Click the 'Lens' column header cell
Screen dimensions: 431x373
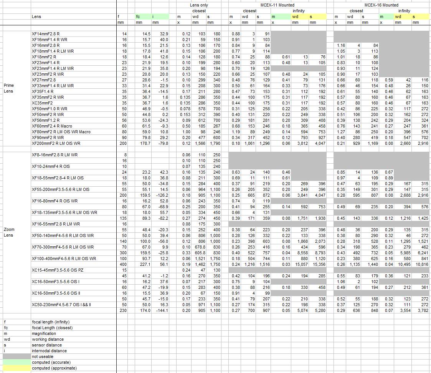[x=73, y=17]
